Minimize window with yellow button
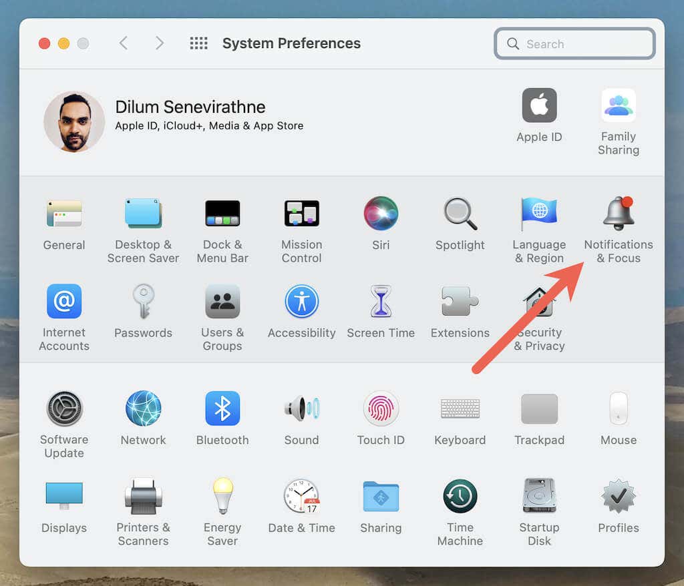This screenshot has height=586, width=684. click(x=63, y=43)
